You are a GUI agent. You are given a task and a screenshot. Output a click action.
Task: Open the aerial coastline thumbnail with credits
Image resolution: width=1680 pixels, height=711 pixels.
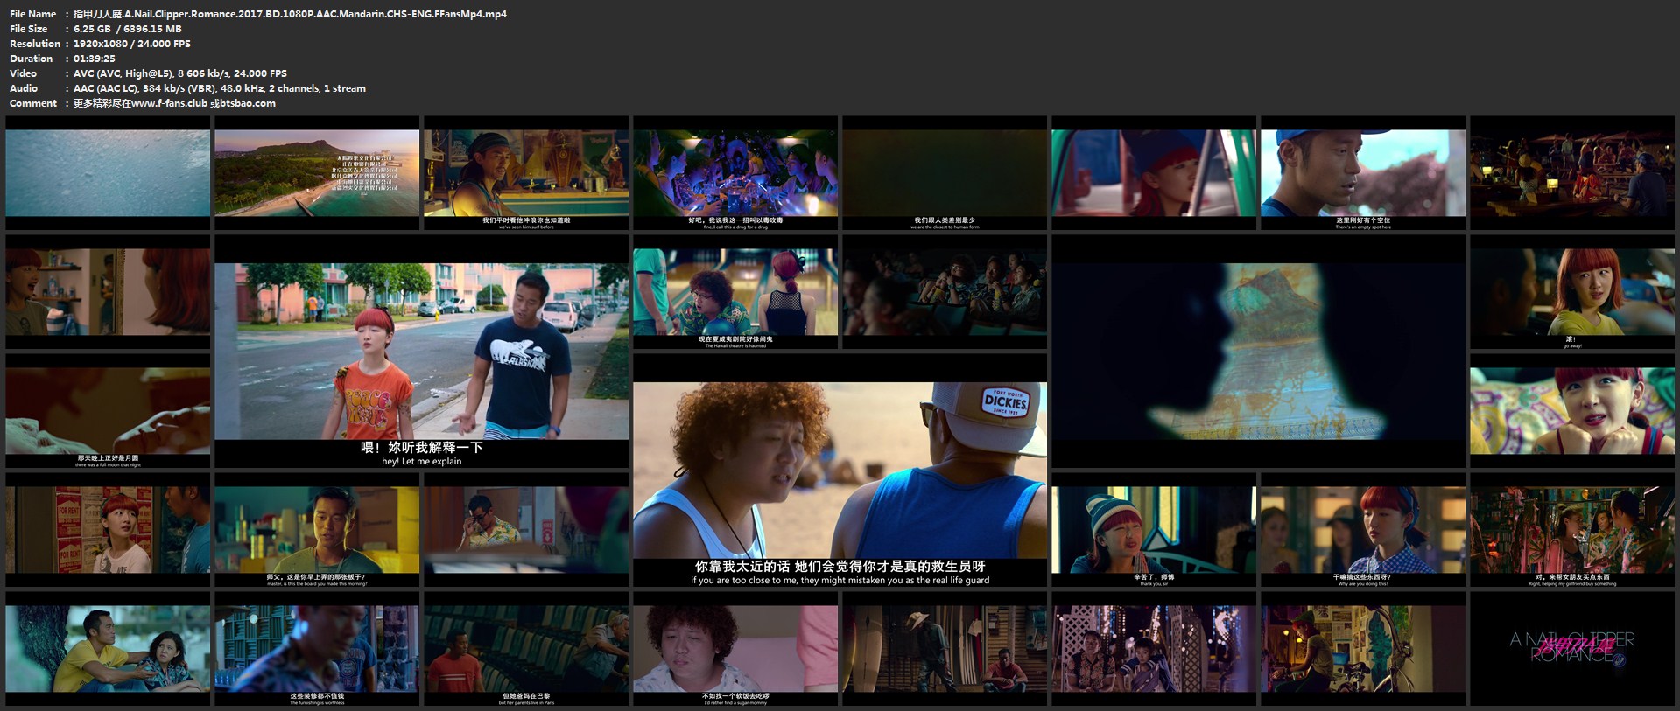click(317, 172)
